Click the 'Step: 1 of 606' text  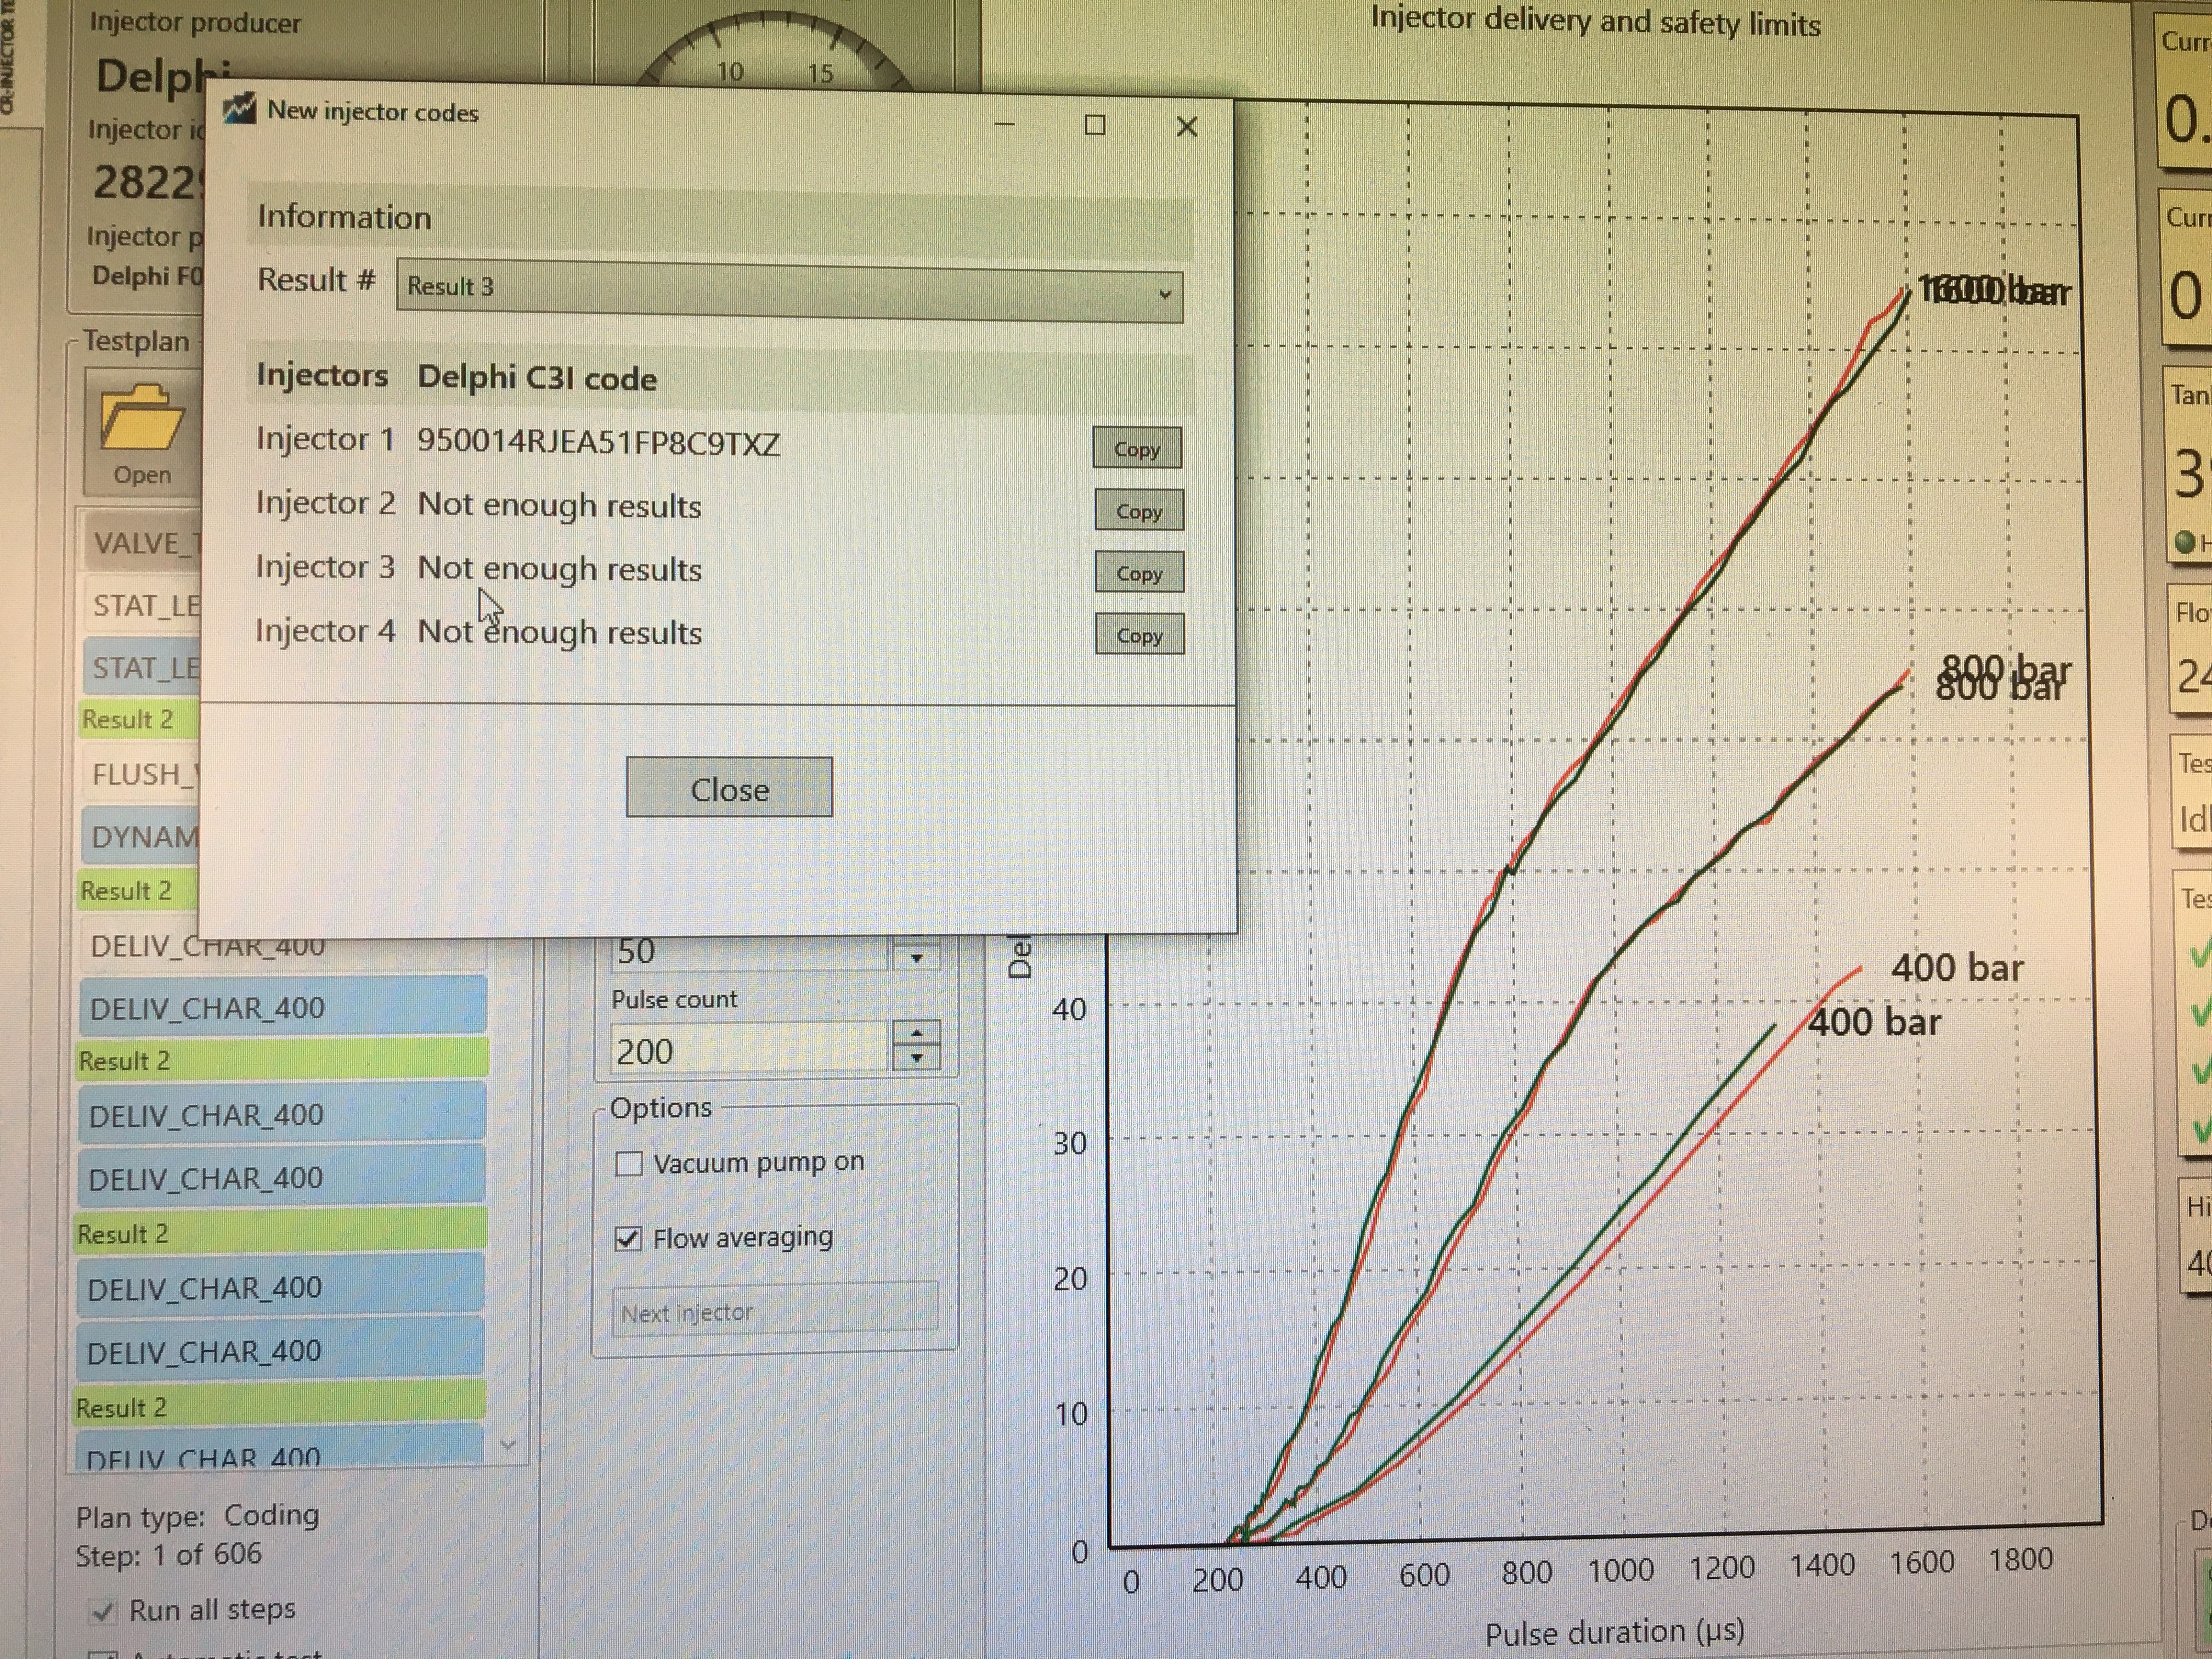168,1555
